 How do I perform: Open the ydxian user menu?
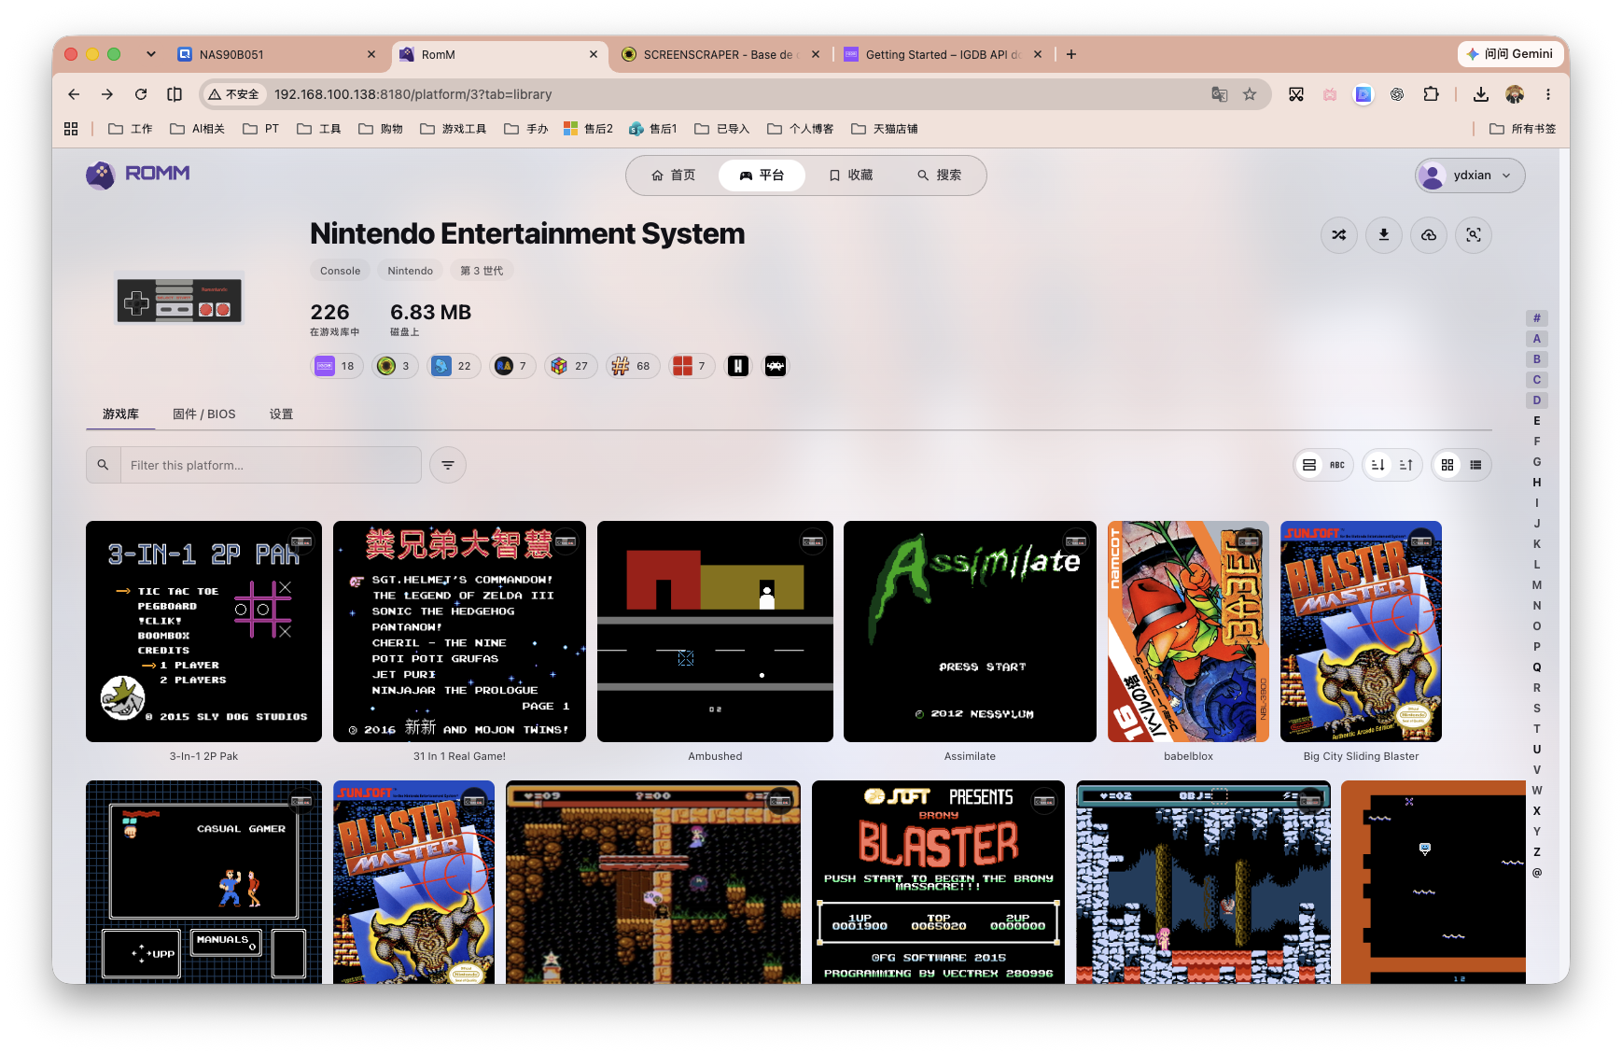(1470, 175)
